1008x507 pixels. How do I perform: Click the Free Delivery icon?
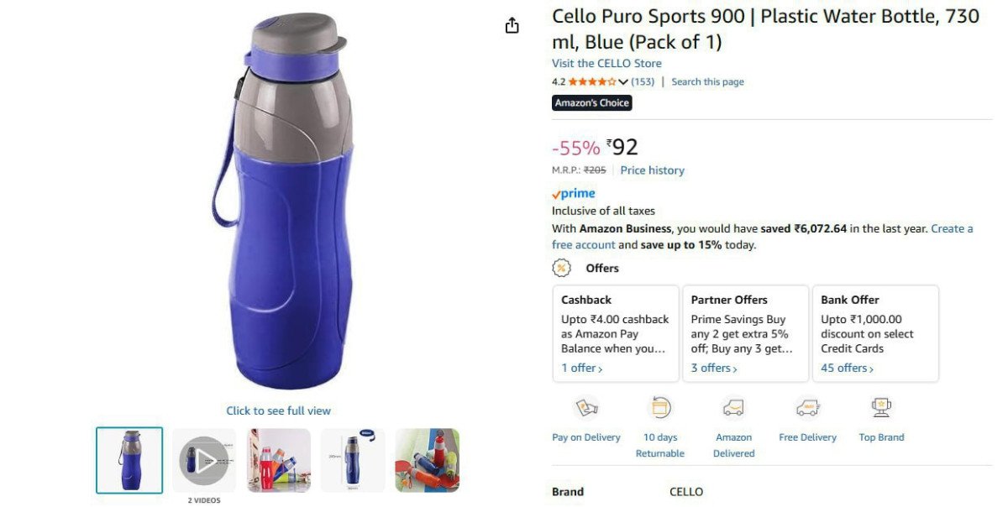[807, 408]
